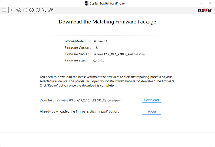Image resolution: width=215 pixels, height=147 pixels.
Task: Click the Import button
Action: point(151,112)
